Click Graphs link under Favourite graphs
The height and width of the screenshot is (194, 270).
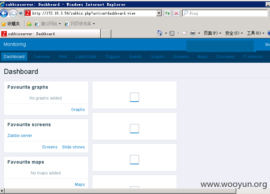tap(78, 110)
